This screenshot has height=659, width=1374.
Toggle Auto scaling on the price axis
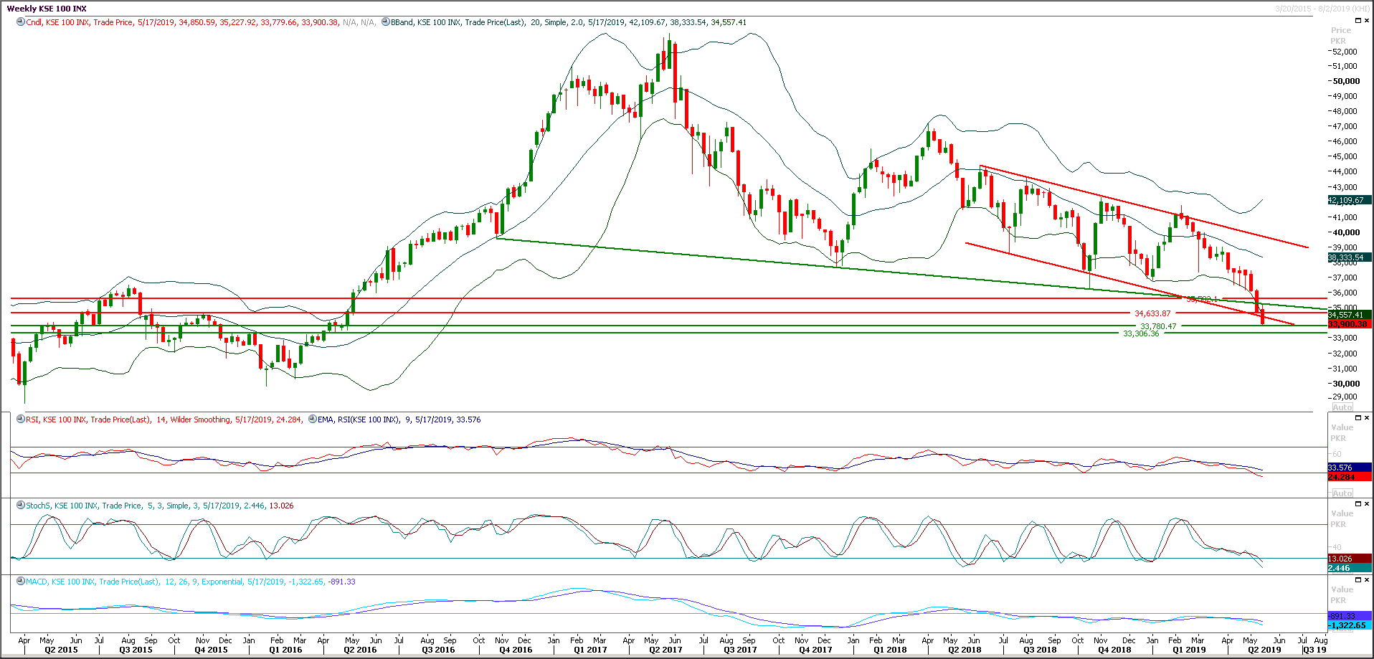[x=1342, y=407]
